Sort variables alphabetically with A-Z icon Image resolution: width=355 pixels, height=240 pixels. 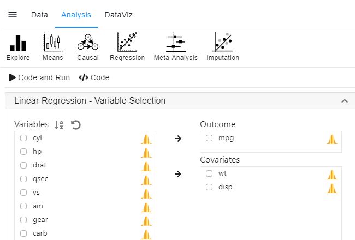60,125
